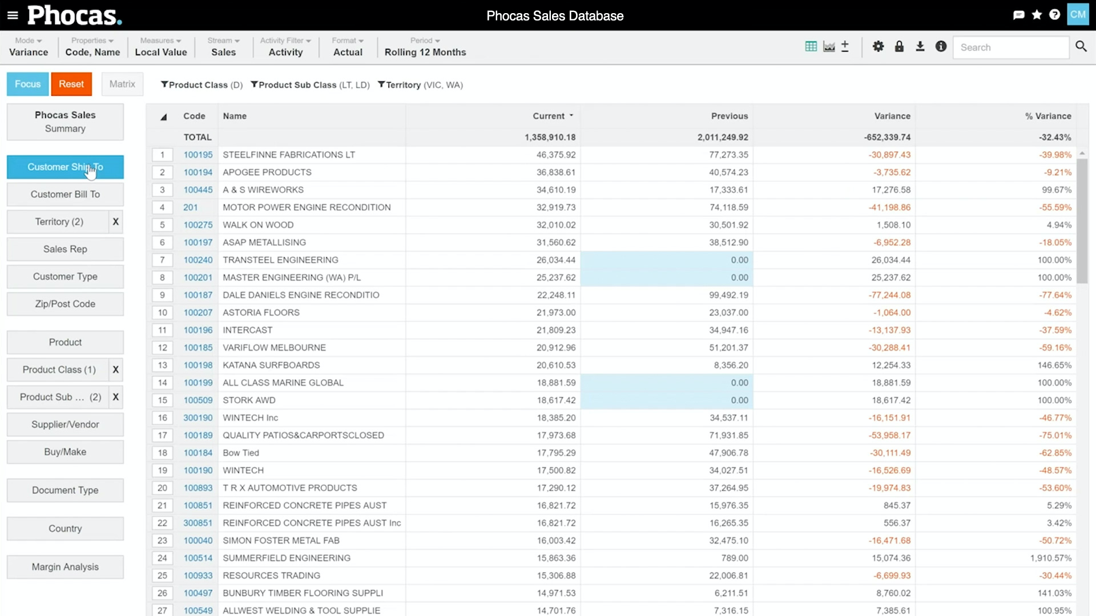Open the chart view icon
The width and height of the screenshot is (1096, 616).
[x=829, y=47]
